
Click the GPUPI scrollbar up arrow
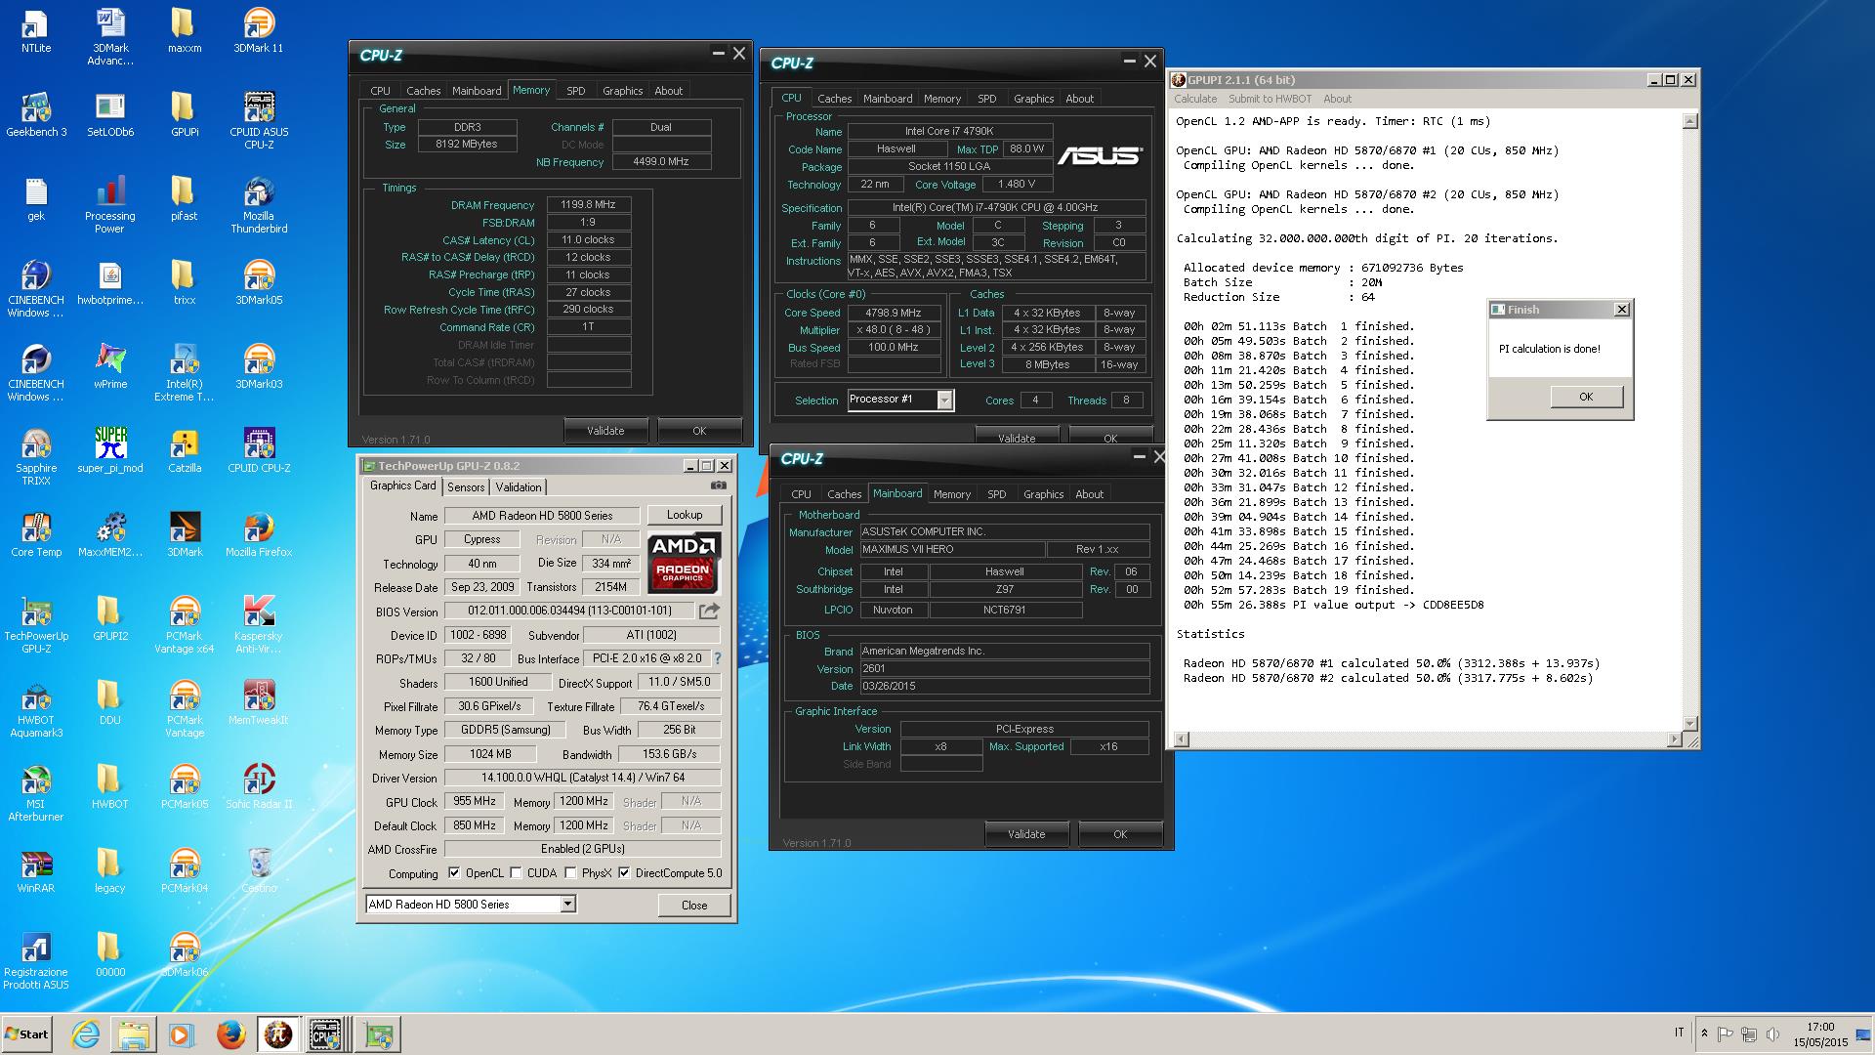tap(1690, 121)
